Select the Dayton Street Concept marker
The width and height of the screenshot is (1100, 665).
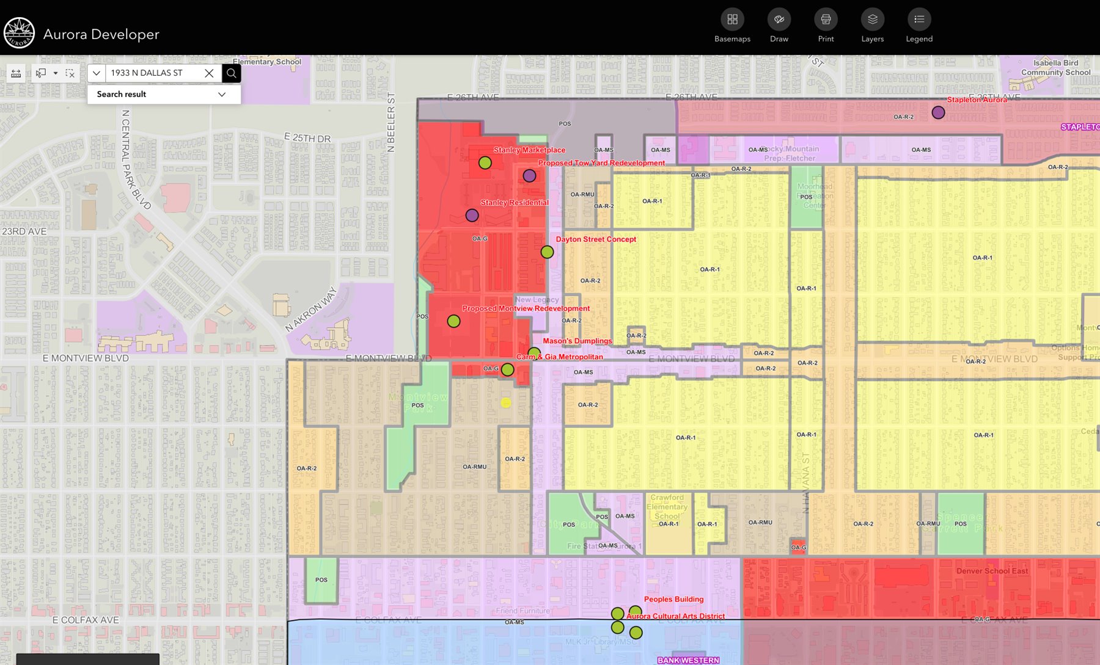(x=547, y=252)
